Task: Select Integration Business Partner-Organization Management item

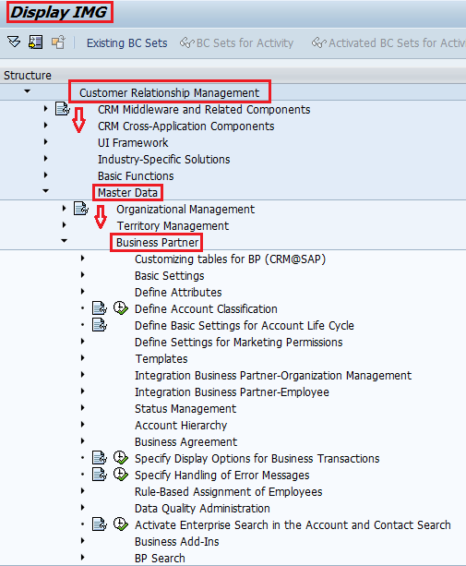Action: pyautogui.click(x=273, y=376)
